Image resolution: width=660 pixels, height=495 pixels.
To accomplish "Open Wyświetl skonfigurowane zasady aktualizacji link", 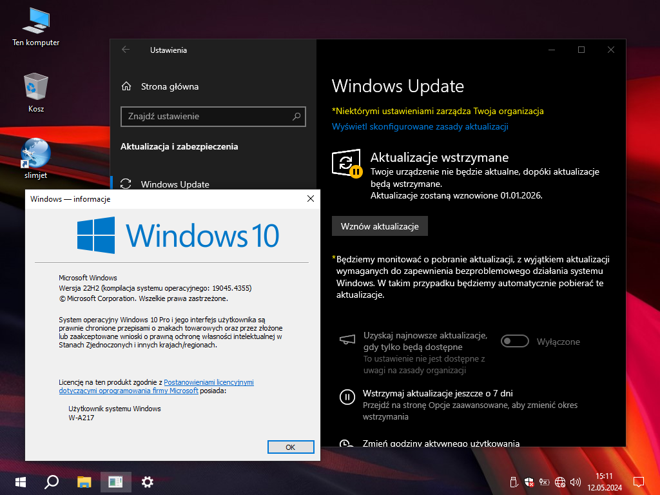I will (420, 126).
